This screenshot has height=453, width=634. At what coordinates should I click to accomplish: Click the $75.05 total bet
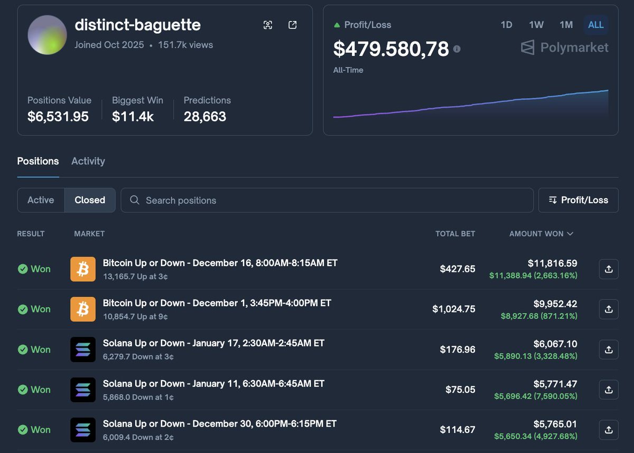460,390
